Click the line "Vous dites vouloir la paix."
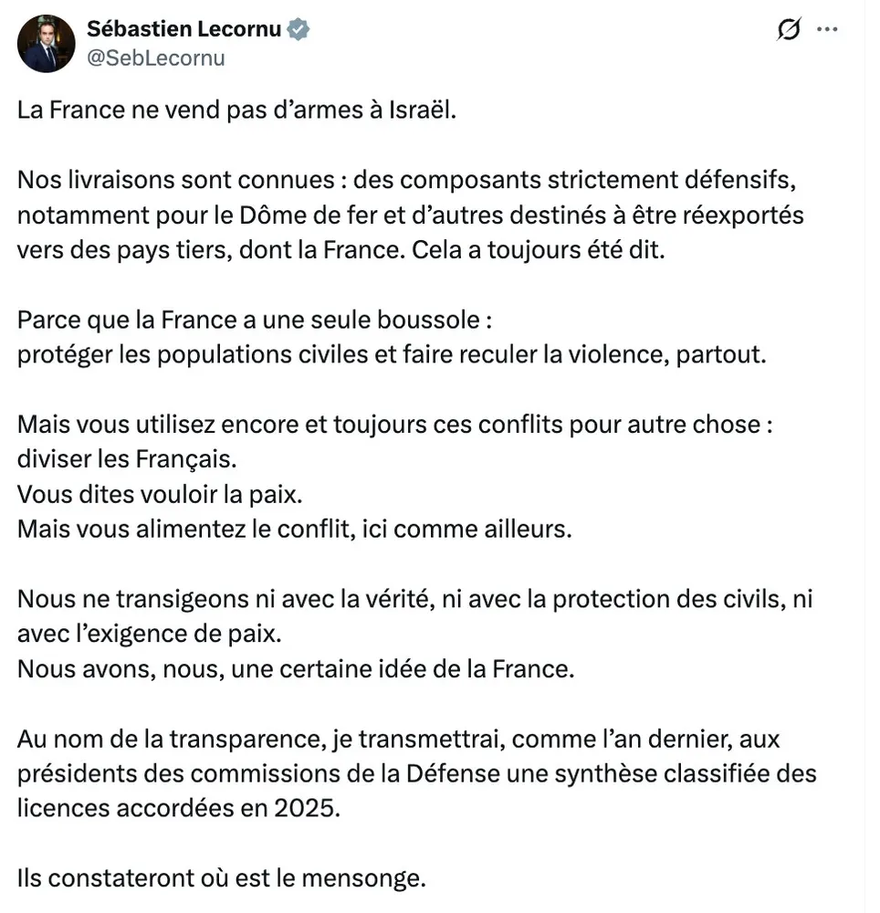This screenshot has width=880, height=913. (x=159, y=494)
